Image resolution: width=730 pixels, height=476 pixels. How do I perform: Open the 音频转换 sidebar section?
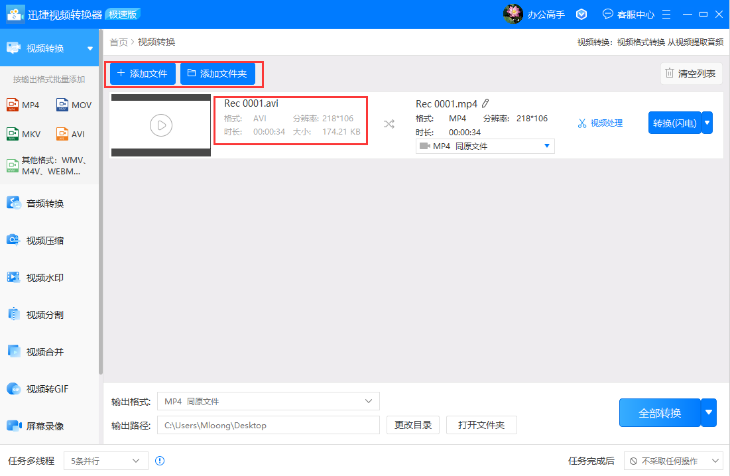[45, 204]
